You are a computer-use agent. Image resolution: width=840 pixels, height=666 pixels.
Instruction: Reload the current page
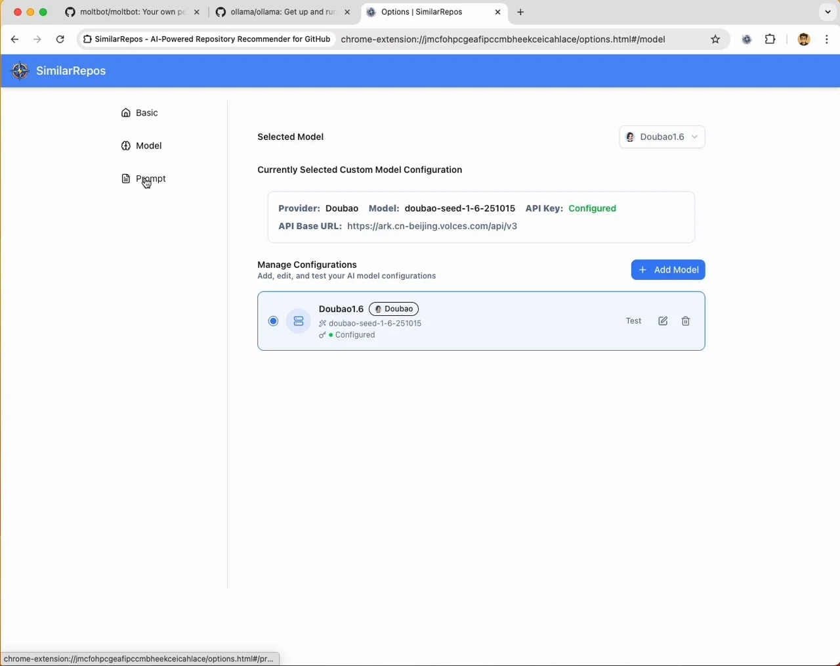point(60,39)
